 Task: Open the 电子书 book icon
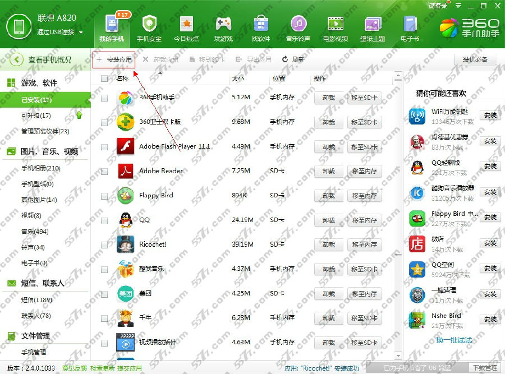(x=410, y=24)
